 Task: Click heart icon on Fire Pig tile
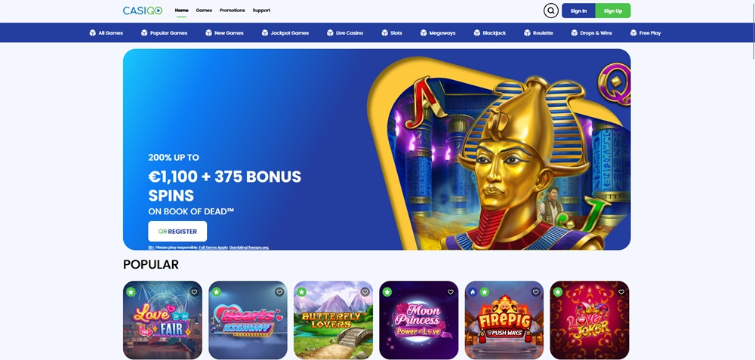pos(535,291)
